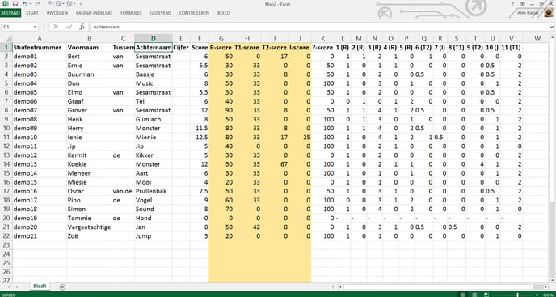This screenshot has height=297, width=556.
Task: Select column G header
Action: pyautogui.click(x=221, y=38)
